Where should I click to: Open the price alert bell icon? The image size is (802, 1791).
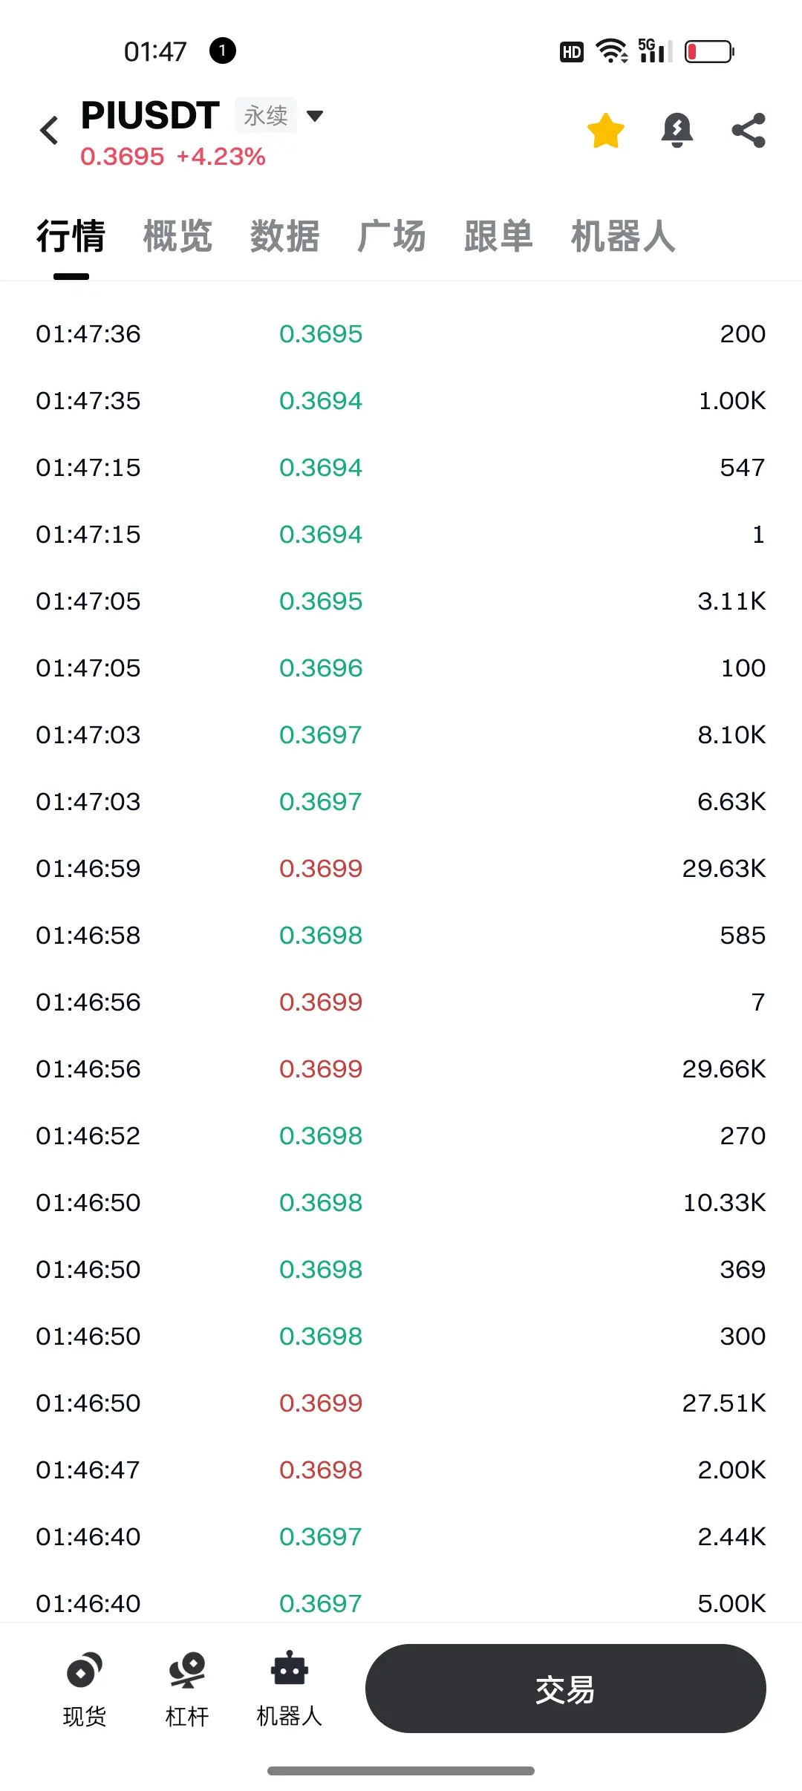677,131
